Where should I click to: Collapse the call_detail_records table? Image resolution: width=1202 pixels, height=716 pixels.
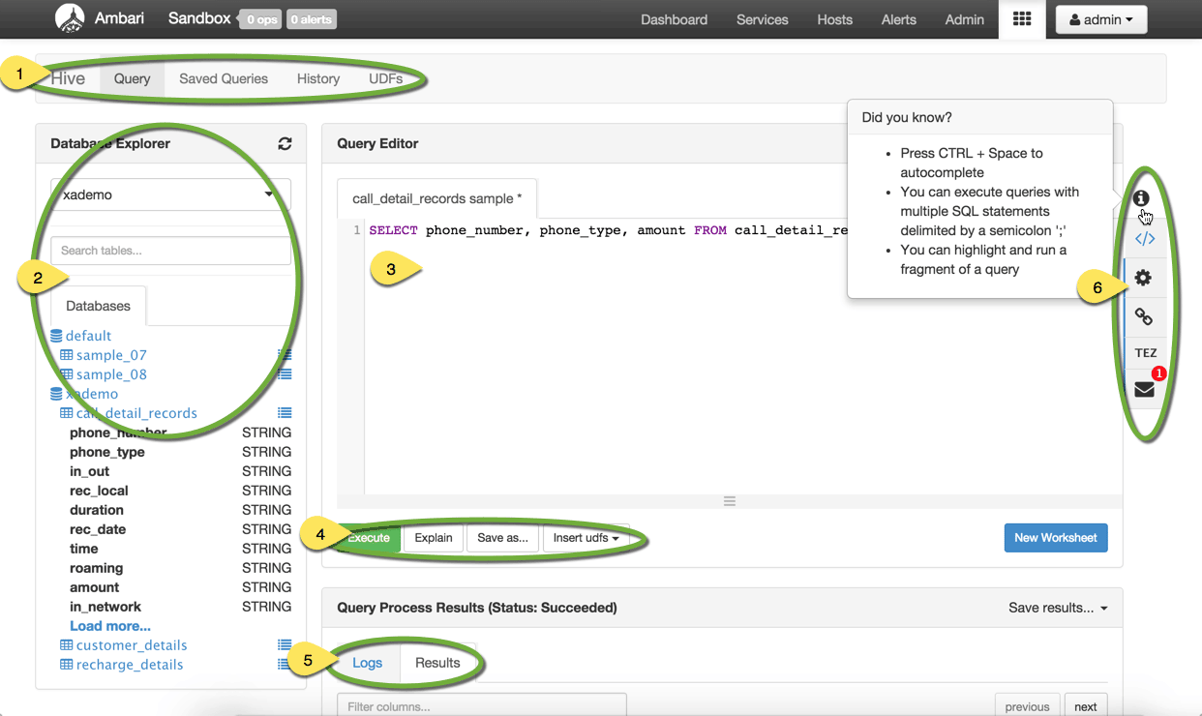[136, 413]
